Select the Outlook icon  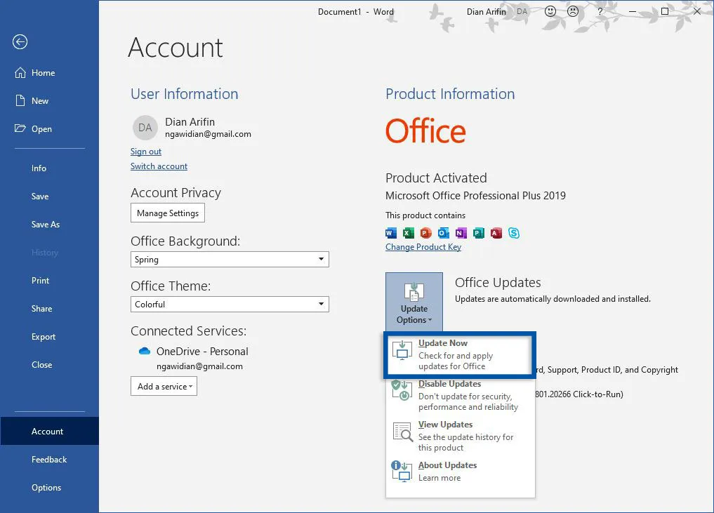[443, 233]
